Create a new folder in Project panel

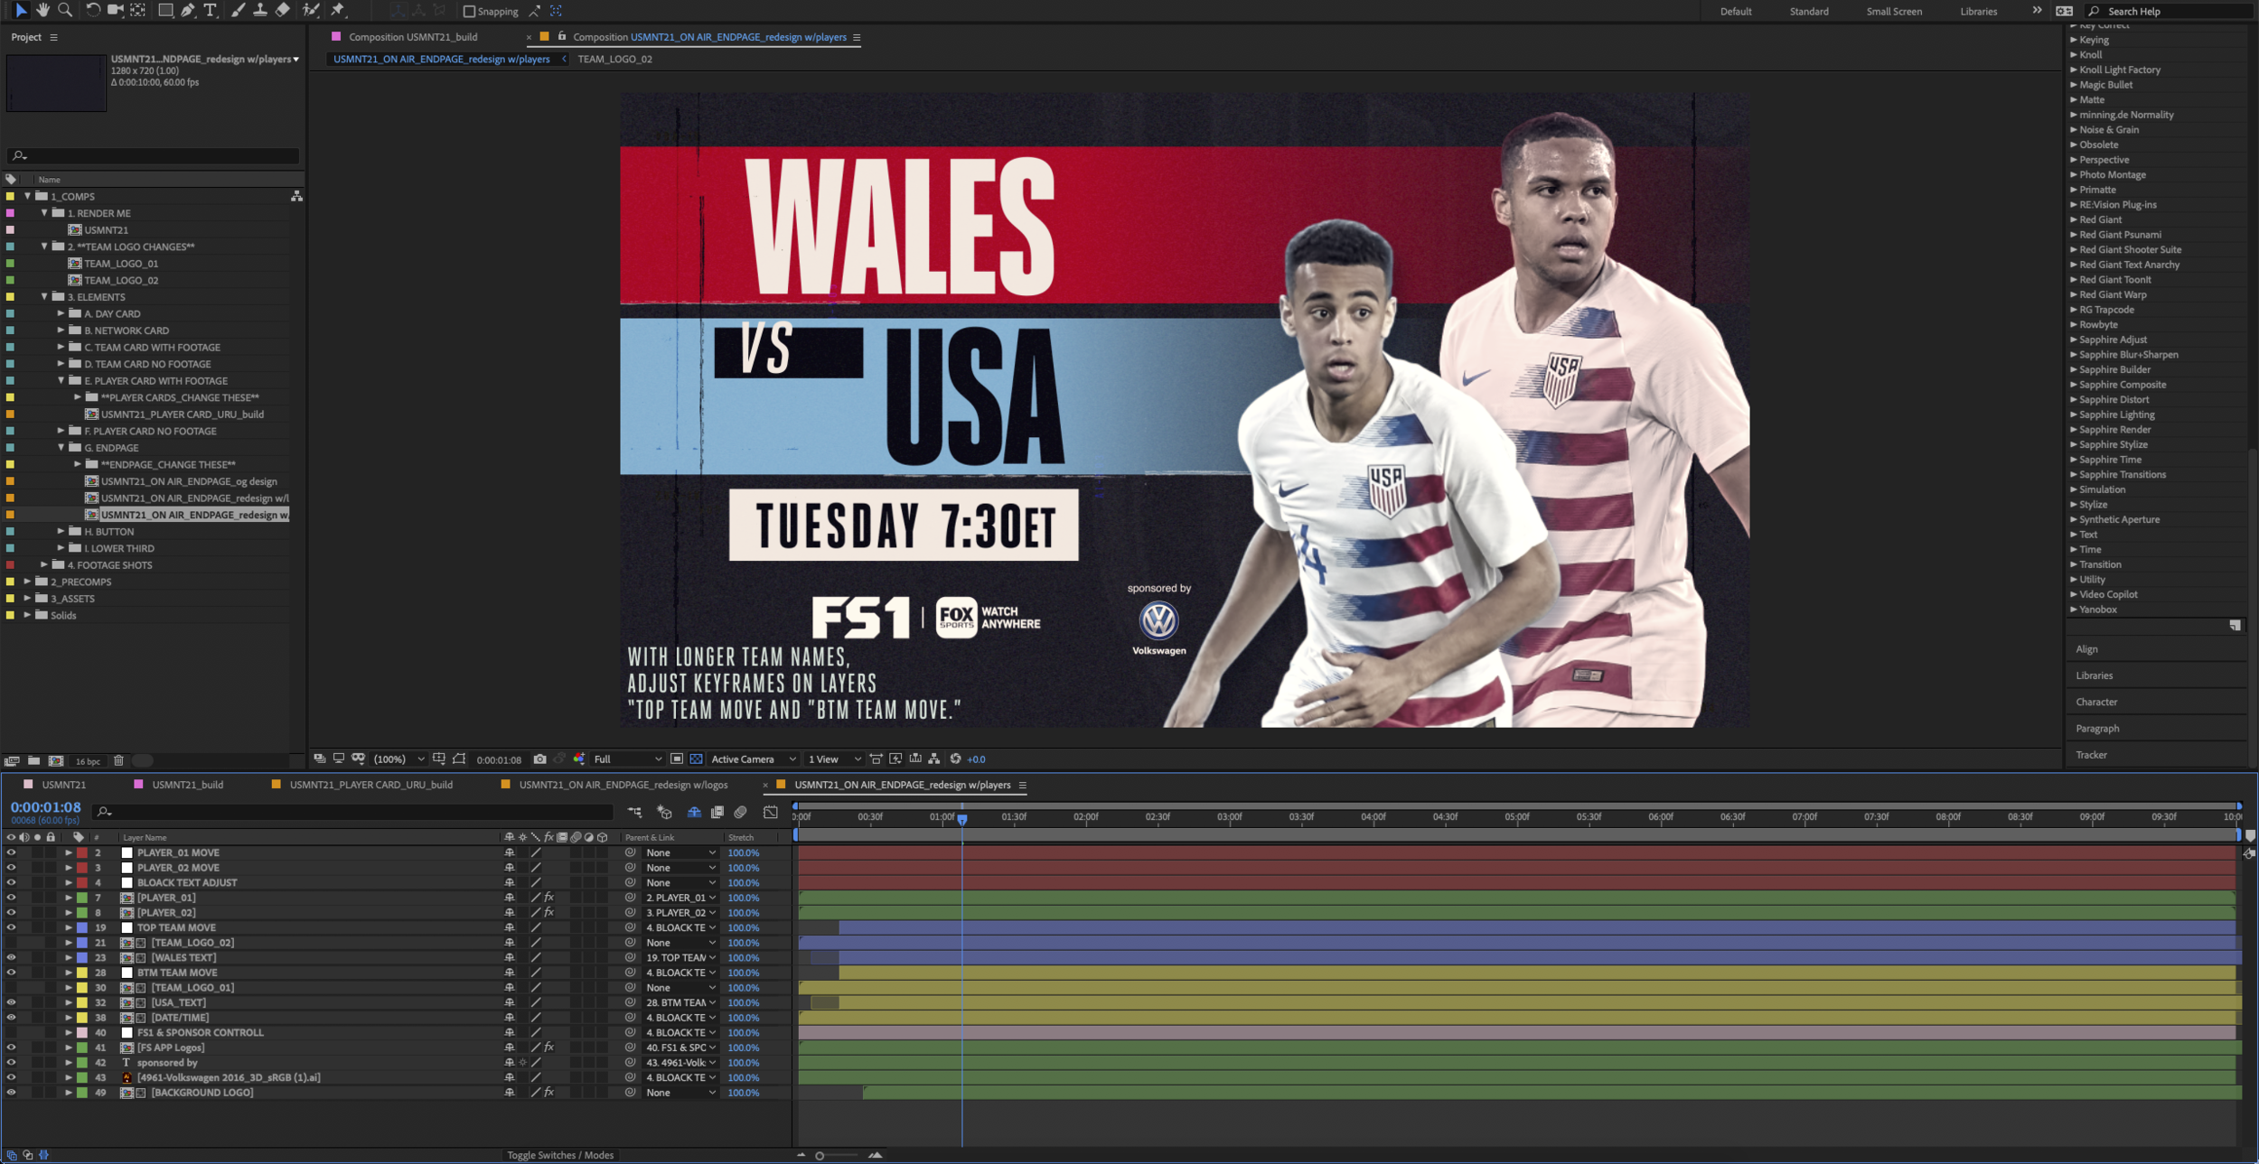pyautogui.click(x=33, y=761)
